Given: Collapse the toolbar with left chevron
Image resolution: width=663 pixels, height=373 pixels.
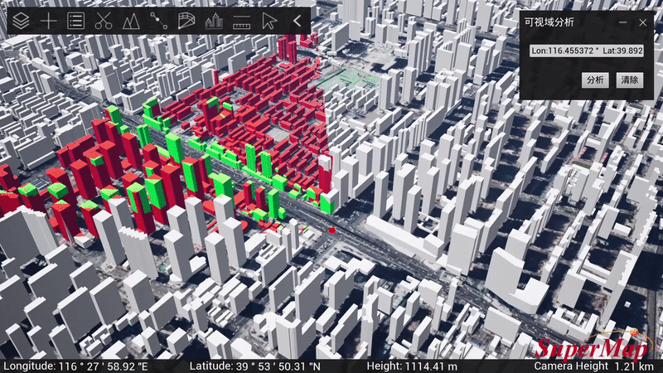Looking at the screenshot, I should [x=297, y=21].
